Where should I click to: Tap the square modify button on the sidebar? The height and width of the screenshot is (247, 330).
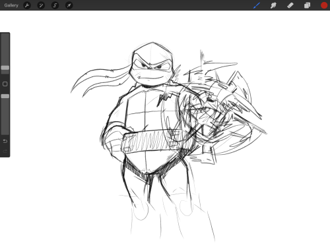pyautogui.click(x=5, y=84)
